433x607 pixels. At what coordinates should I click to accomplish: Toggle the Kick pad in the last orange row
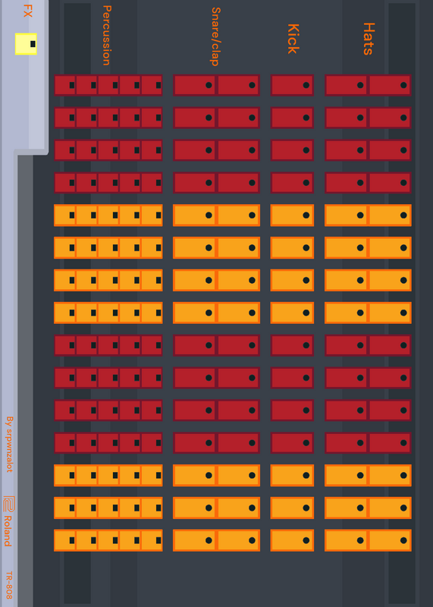coord(292,540)
